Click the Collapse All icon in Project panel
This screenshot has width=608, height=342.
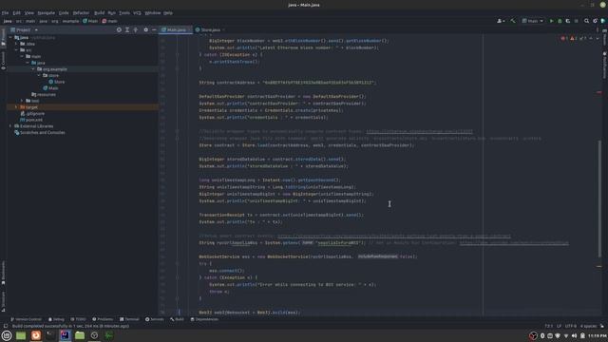coord(135,29)
